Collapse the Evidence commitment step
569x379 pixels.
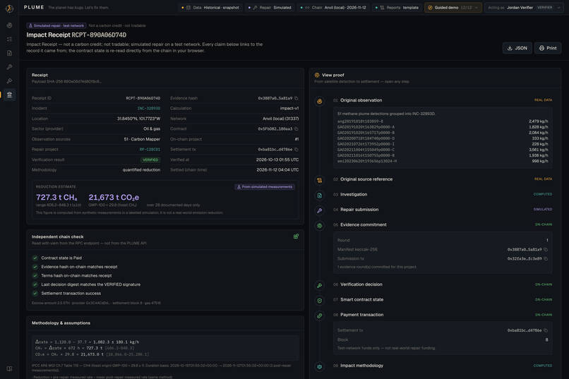tap(443, 225)
